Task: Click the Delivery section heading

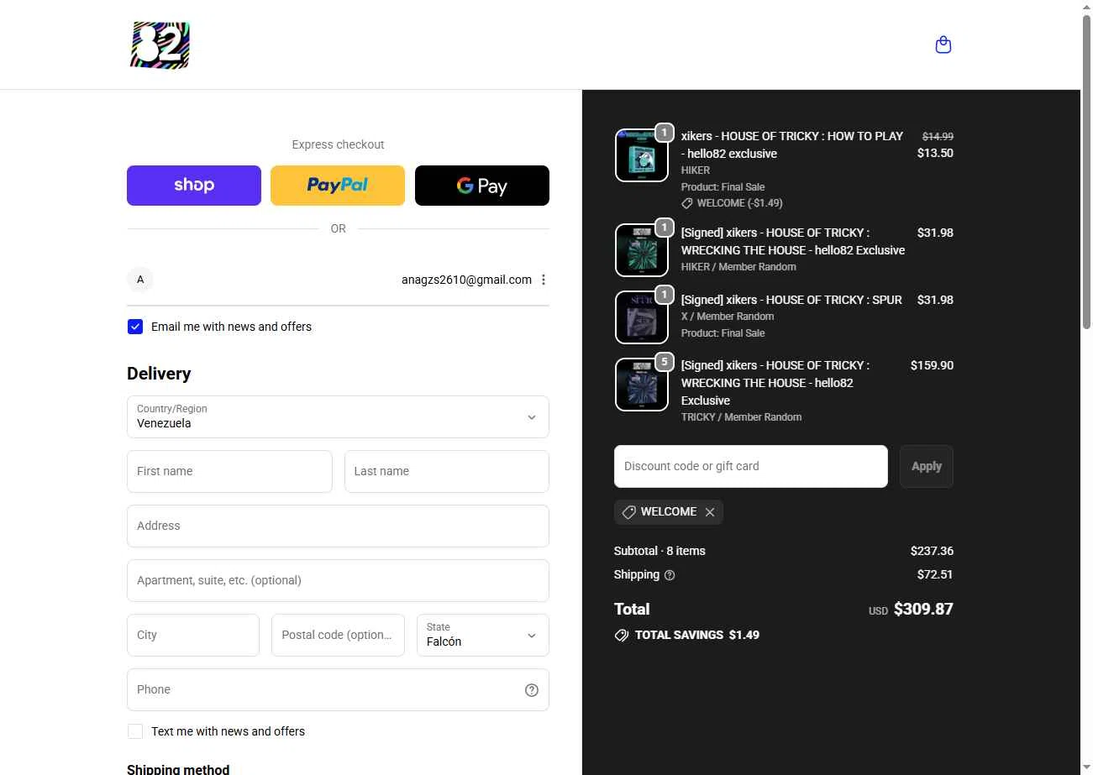Action: click(159, 374)
